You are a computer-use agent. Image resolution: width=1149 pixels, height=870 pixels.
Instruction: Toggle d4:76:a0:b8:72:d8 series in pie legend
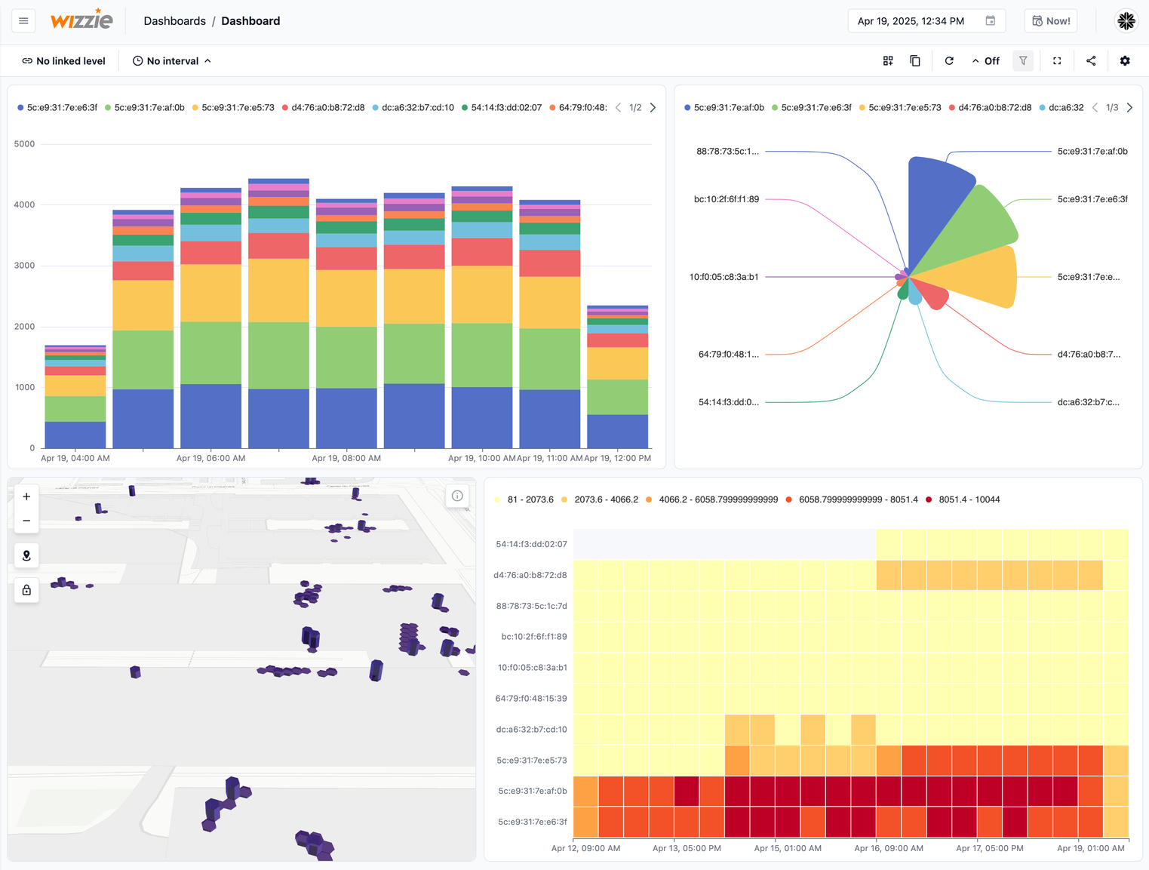[x=990, y=108]
